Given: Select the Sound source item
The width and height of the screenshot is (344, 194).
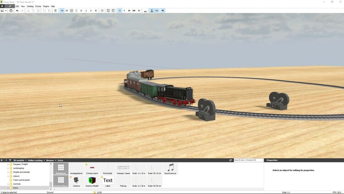Looking at the screenshot, I should (170, 169).
